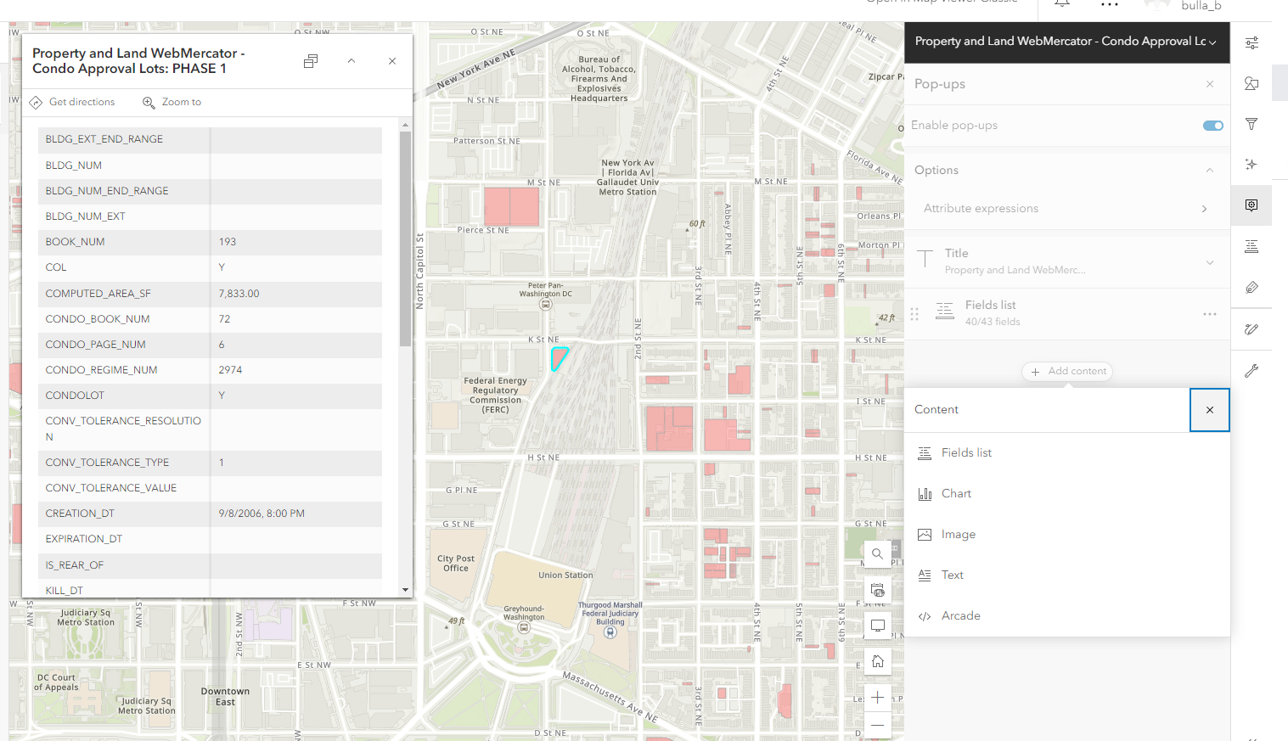This screenshot has width=1288, height=741.
Task: Dock the pop-up window
Action: point(311,61)
